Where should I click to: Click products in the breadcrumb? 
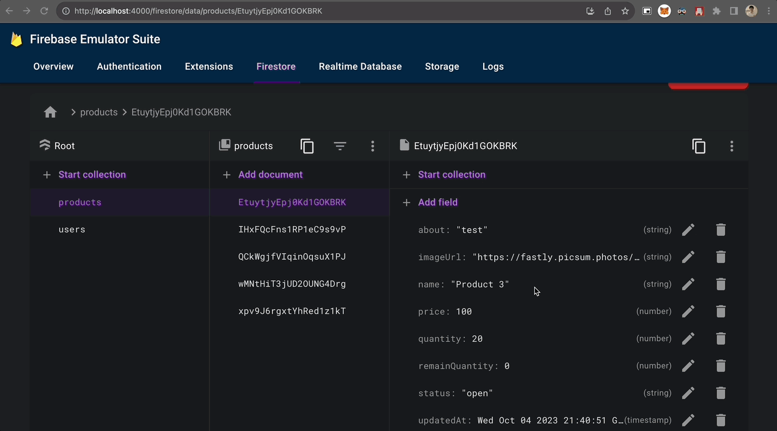pos(99,112)
